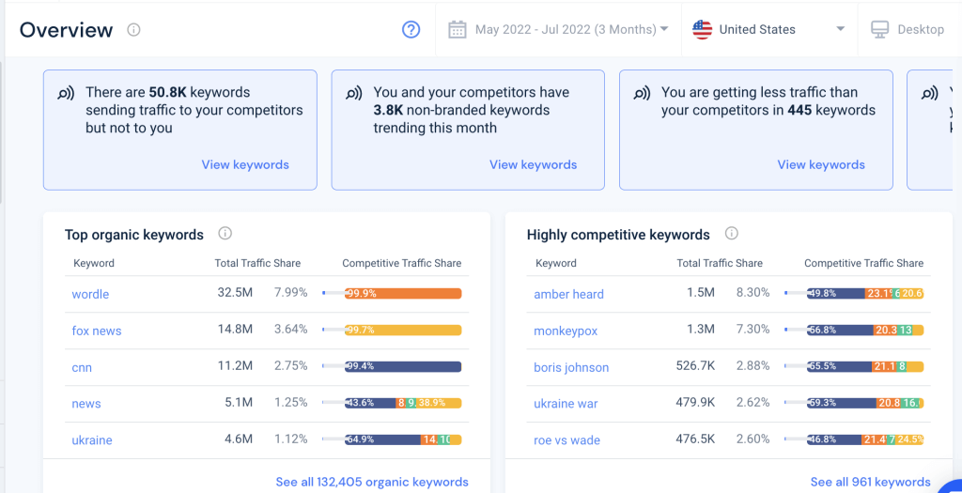Click cnn's blue 99.4% share bar
The height and width of the screenshot is (493, 962).
pos(402,366)
